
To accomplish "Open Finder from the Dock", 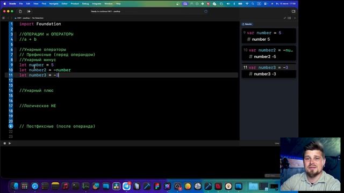I will pyautogui.click(x=15, y=186).
